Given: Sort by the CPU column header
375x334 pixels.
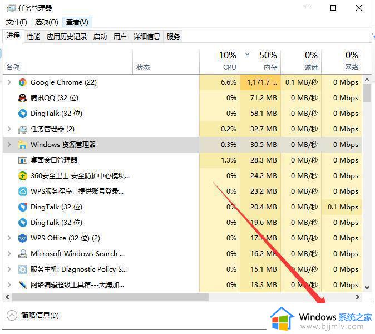Looking at the screenshot, I should [x=220, y=61].
